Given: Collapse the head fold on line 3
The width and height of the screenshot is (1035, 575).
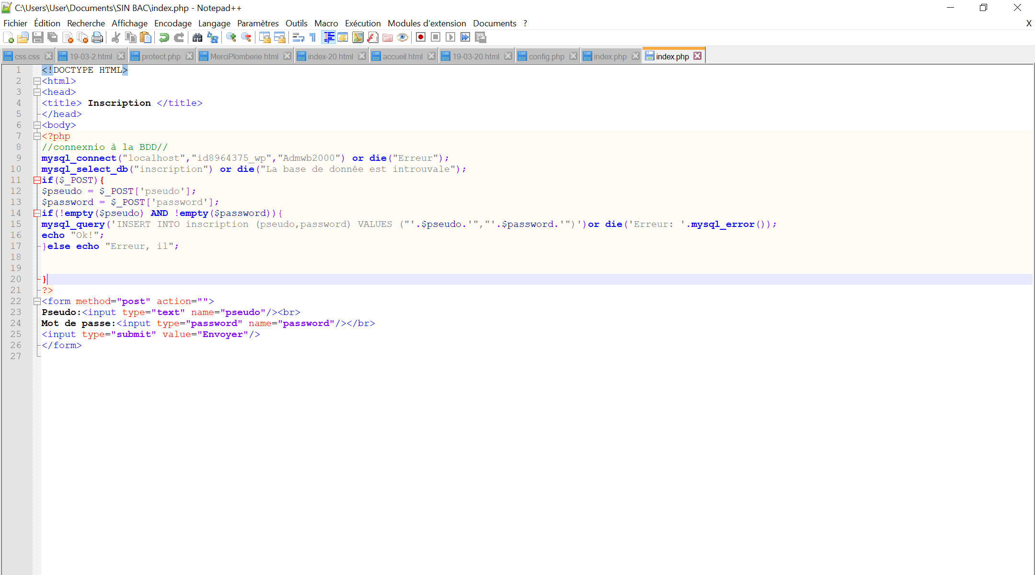Looking at the screenshot, I should 37,92.
